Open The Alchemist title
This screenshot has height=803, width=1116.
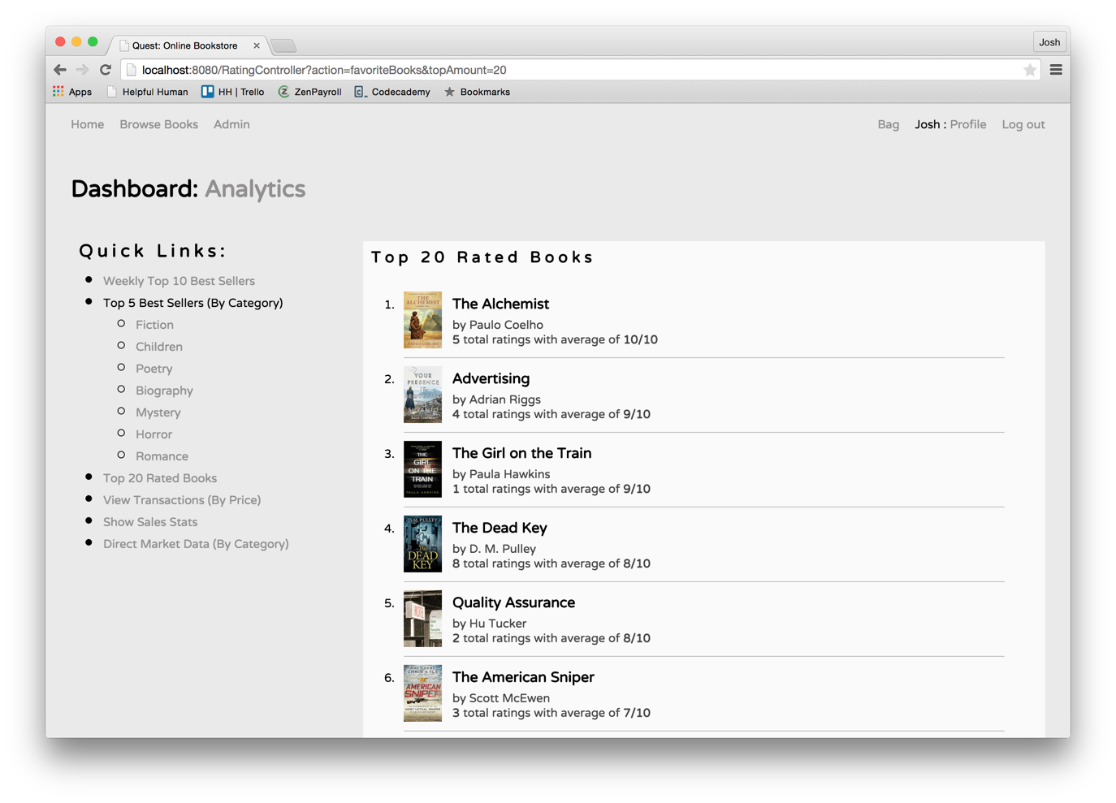tap(500, 304)
